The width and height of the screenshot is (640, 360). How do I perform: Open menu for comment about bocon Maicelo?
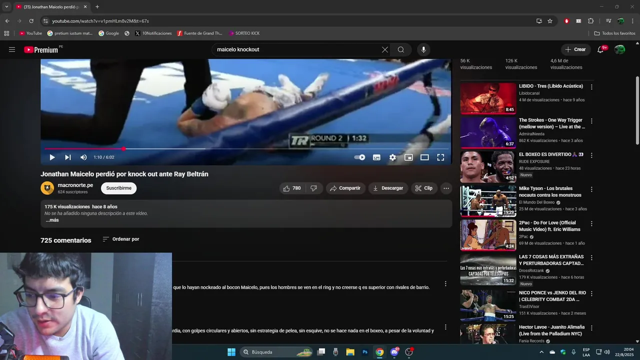click(x=445, y=283)
